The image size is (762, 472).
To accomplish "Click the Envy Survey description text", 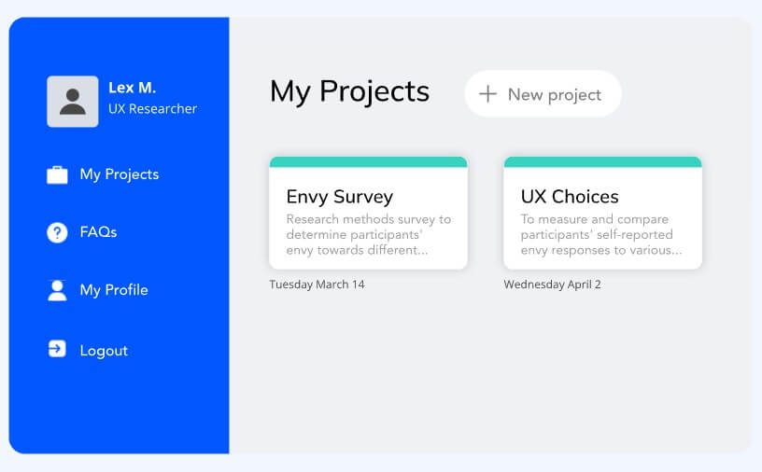I will click(368, 234).
